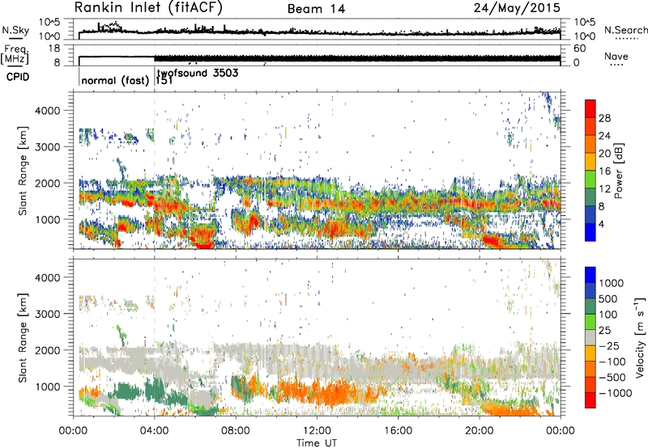Image resolution: width=648 pixels, height=448 pixels.
Task: Click the 'normal (fast)' CPID text
Action: pyautogui.click(x=115, y=80)
